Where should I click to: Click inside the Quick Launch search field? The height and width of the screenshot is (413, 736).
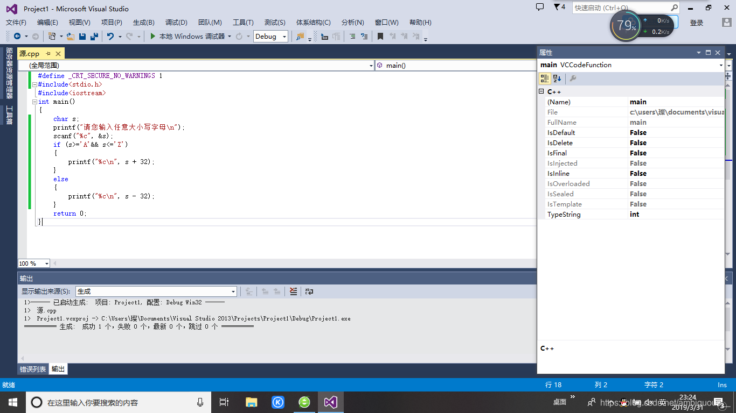click(x=621, y=8)
